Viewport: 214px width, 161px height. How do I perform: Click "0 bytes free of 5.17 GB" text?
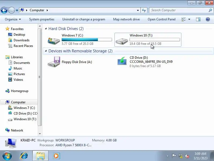point(145,66)
